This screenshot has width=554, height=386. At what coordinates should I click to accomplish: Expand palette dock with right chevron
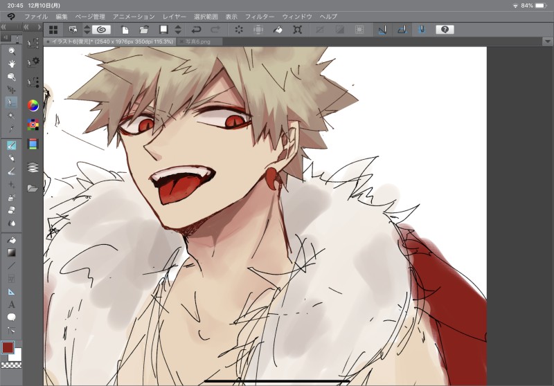(x=39, y=27)
